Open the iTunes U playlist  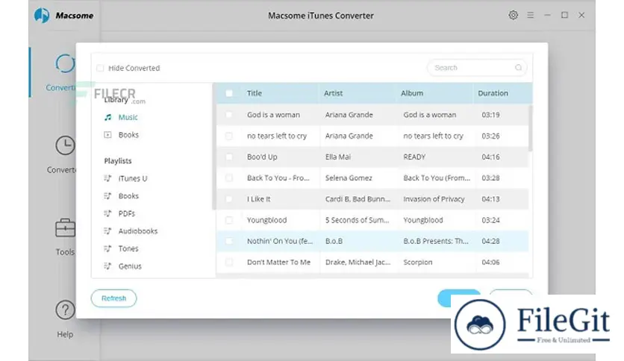133,178
